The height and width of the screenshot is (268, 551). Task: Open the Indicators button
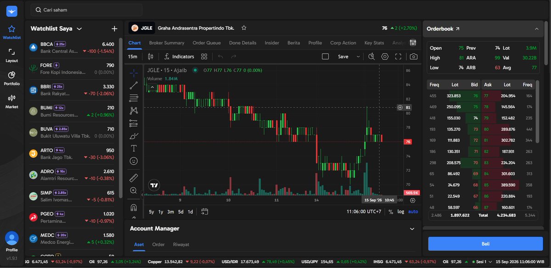[179, 56]
